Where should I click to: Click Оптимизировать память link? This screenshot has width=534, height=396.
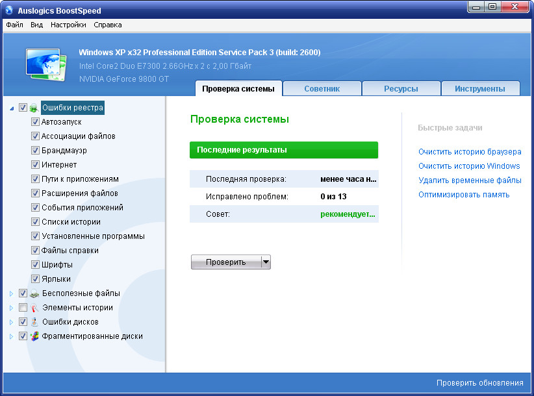coord(464,195)
